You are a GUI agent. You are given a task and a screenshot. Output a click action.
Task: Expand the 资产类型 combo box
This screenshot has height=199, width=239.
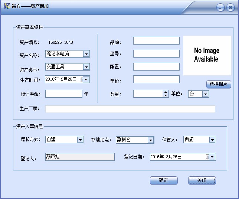click(86, 67)
